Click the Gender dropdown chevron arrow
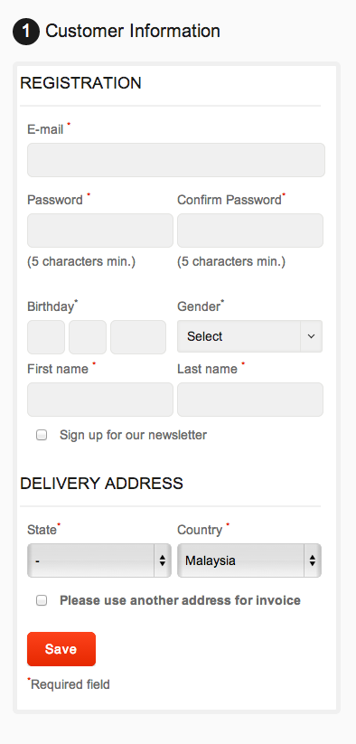Screen dimensions: 356x744 312,336
